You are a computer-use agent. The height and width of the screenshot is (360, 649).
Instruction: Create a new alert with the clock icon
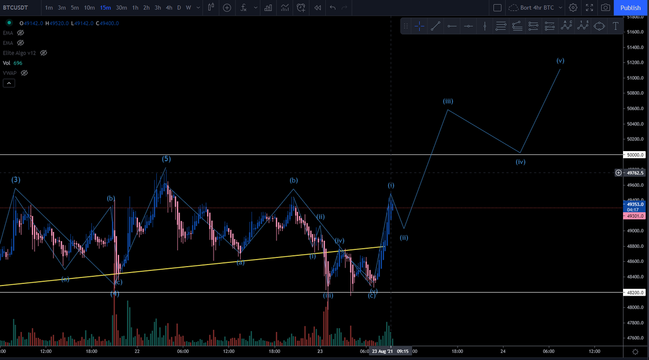(x=301, y=8)
